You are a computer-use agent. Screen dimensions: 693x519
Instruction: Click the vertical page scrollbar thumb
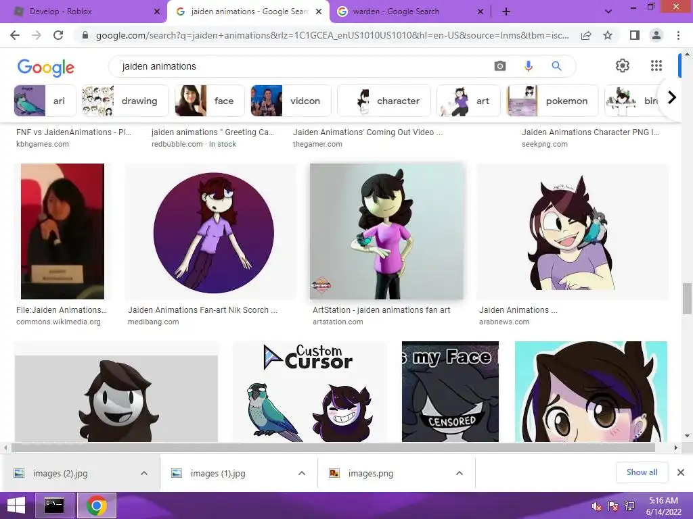687,299
